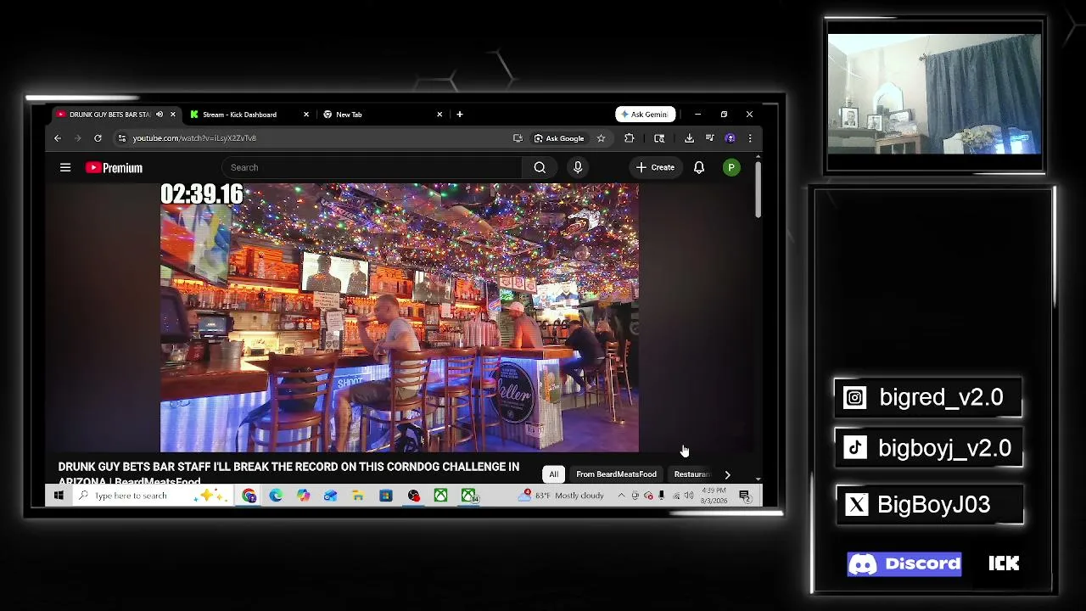
Task: Expand more chips with the right arrow
Action: click(x=727, y=474)
